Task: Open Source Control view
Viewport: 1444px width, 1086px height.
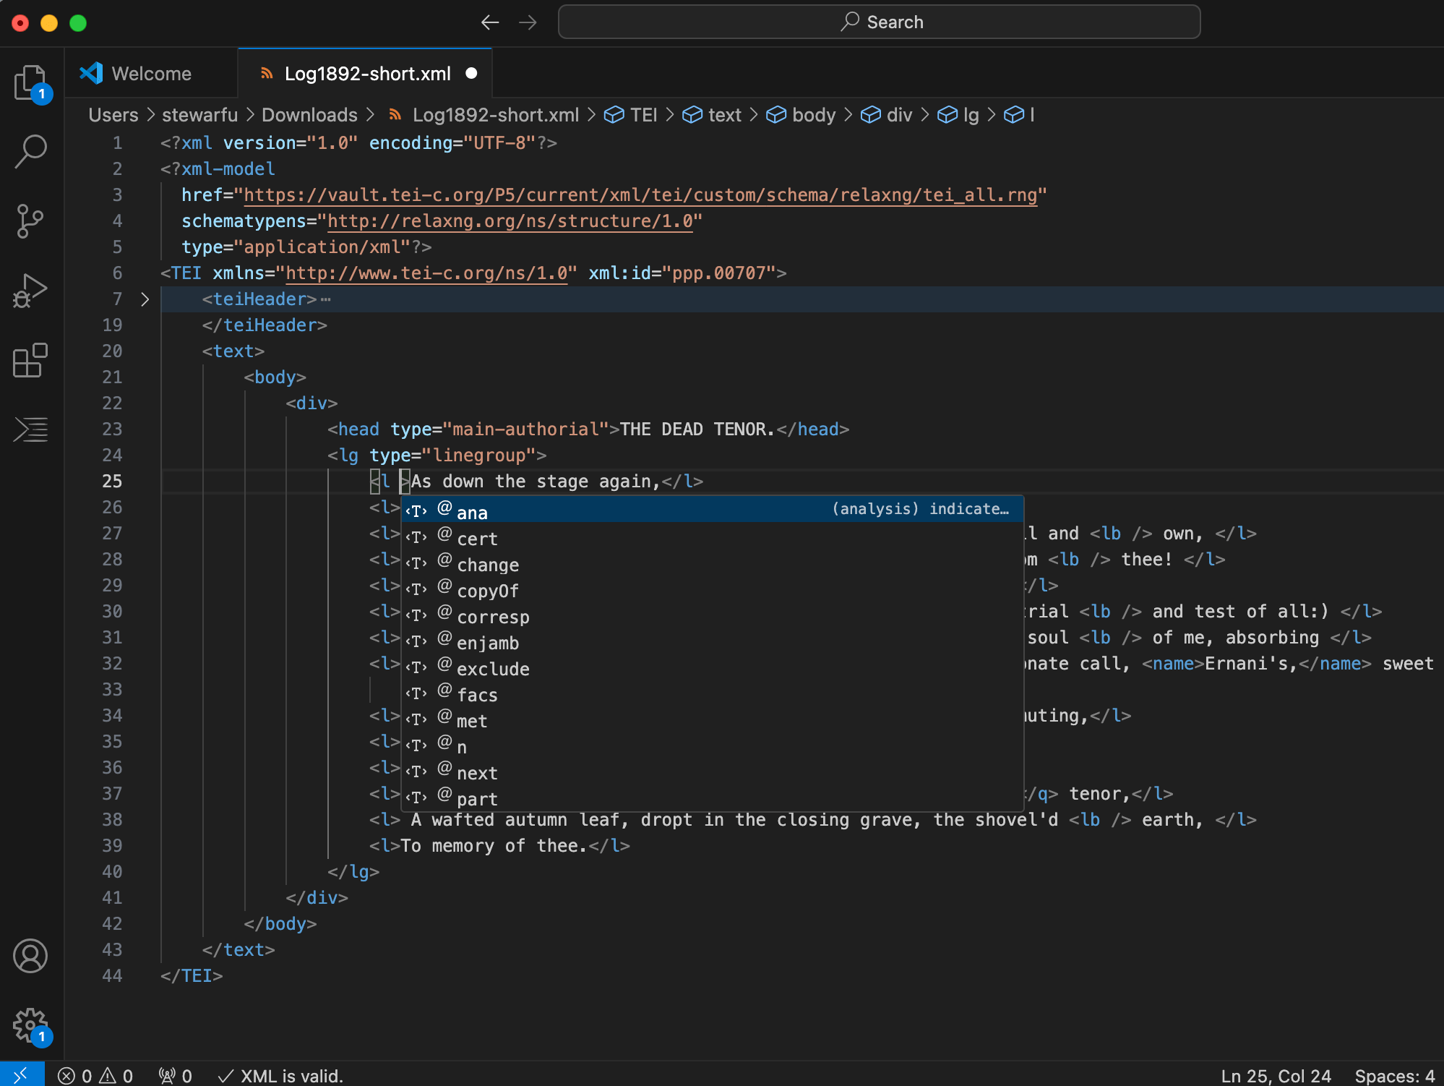Action: coord(30,221)
